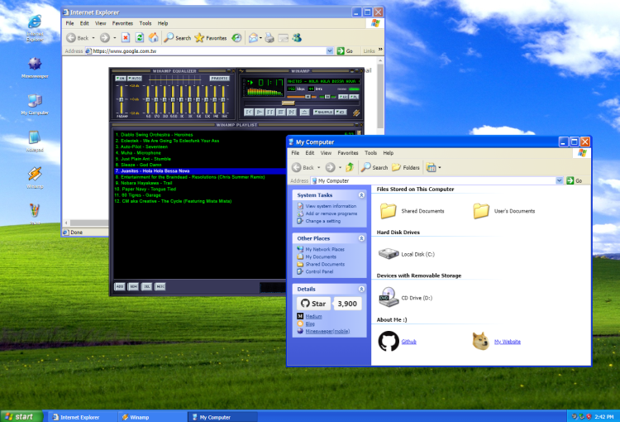Viewport: 620px width, 422px height.
Task: Toggle the Winamp equalizer ON button
Action: point(121,79)
